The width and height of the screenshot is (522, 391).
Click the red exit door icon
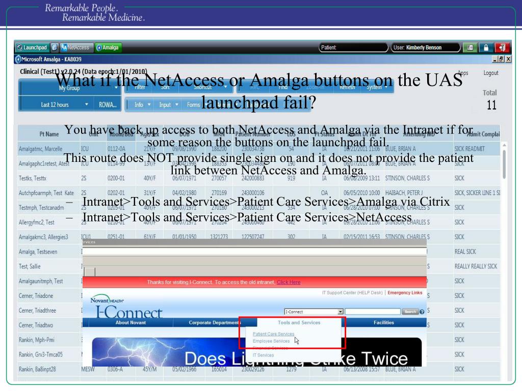click(502, 48)
